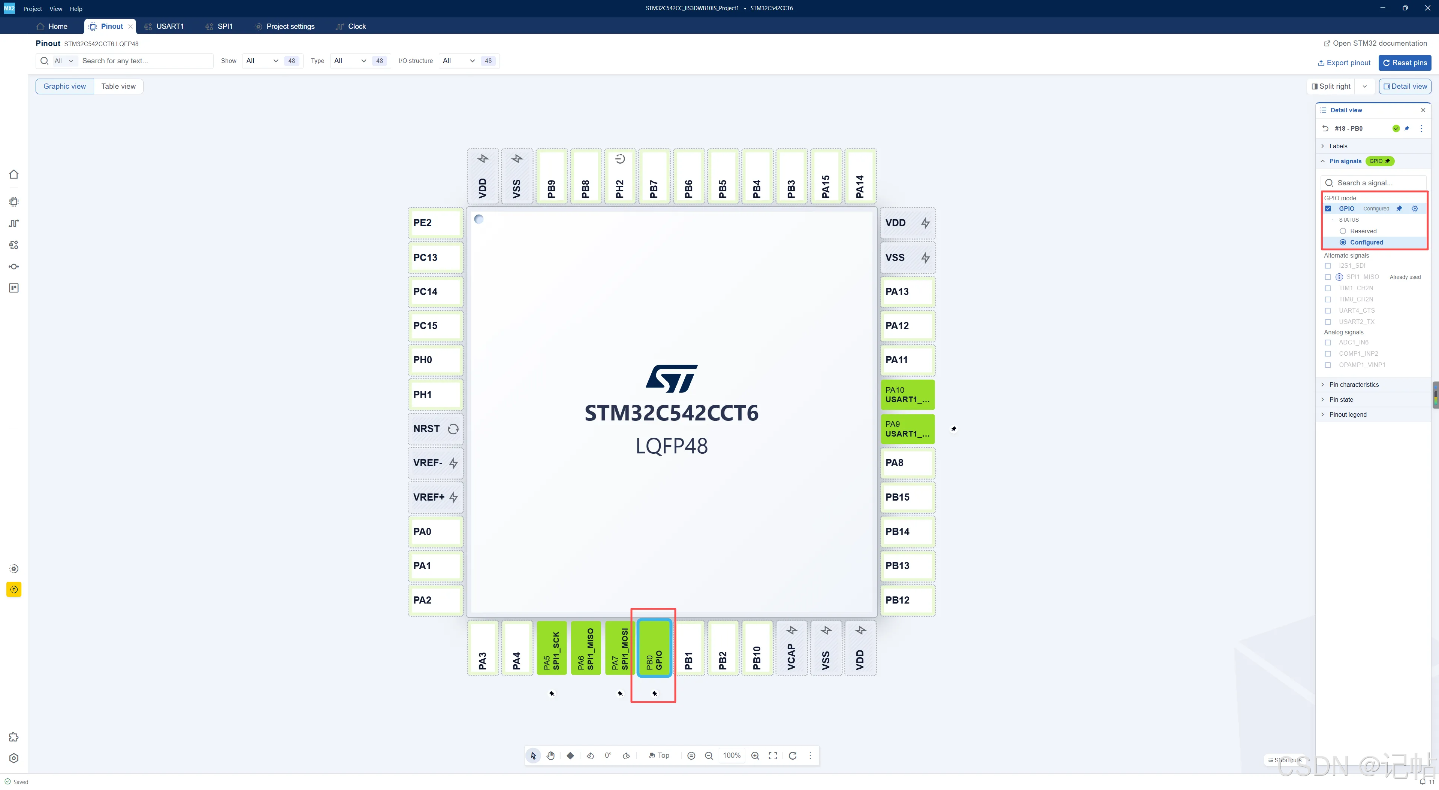This screenshot has height=790, width=1439.
Task: Open the I/O structure filter dropdown
Action: (459, 61)
